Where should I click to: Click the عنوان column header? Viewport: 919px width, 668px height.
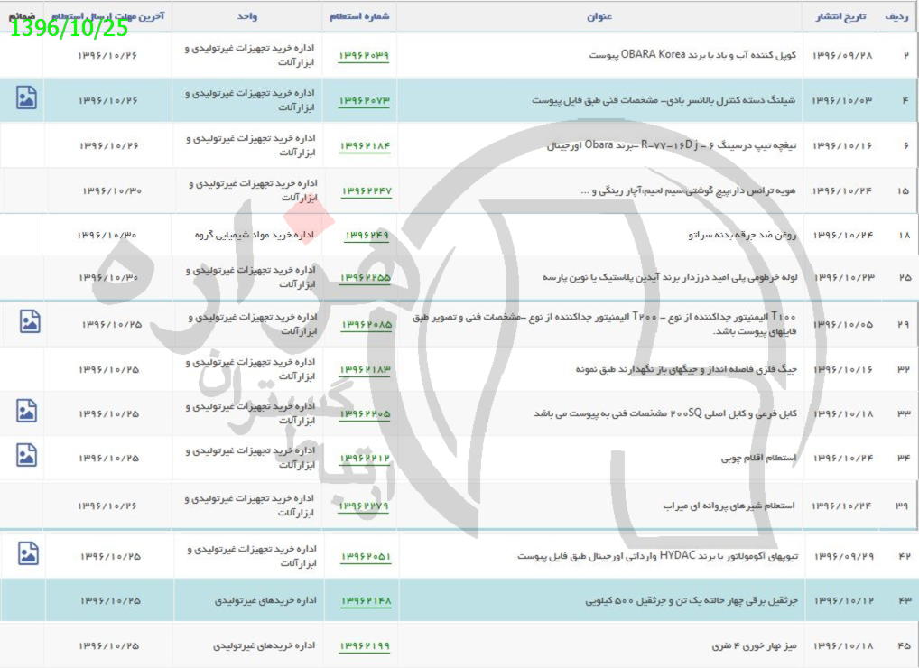(x=602, y=16)
